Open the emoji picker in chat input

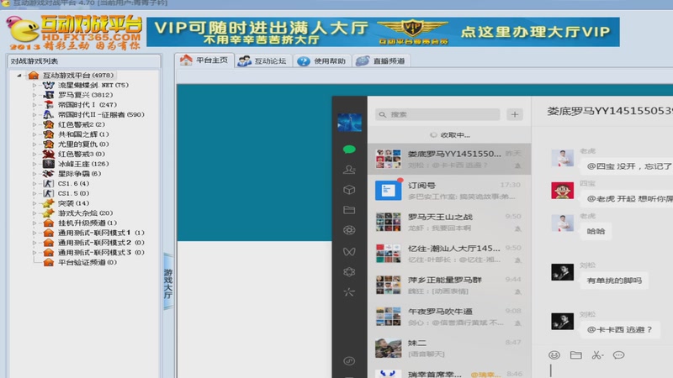point(554,354)
